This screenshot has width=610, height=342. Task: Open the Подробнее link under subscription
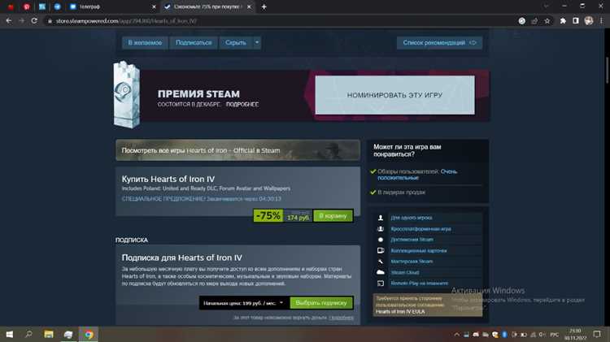(x=341, y=318)
